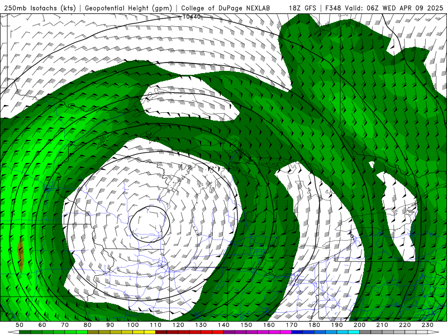Image resolution: width=447 pixels, height=335 pixels.
Task: Click legend value 180
Action: pos(314,325)
